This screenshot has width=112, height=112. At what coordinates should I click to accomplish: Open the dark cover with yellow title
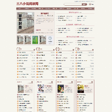click(x=61, y=89)
